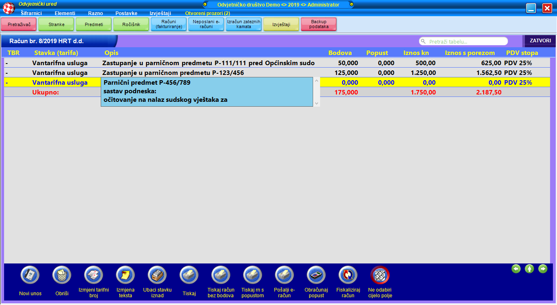This screenshot has width=557, height=305.
Task: Click the Tiskaj printer icon
Action: [189, 276]
